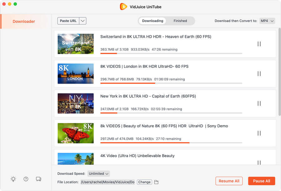Screen dimensions: 281x191
Task: Pause the New York in 8K download
Action: 259,103
